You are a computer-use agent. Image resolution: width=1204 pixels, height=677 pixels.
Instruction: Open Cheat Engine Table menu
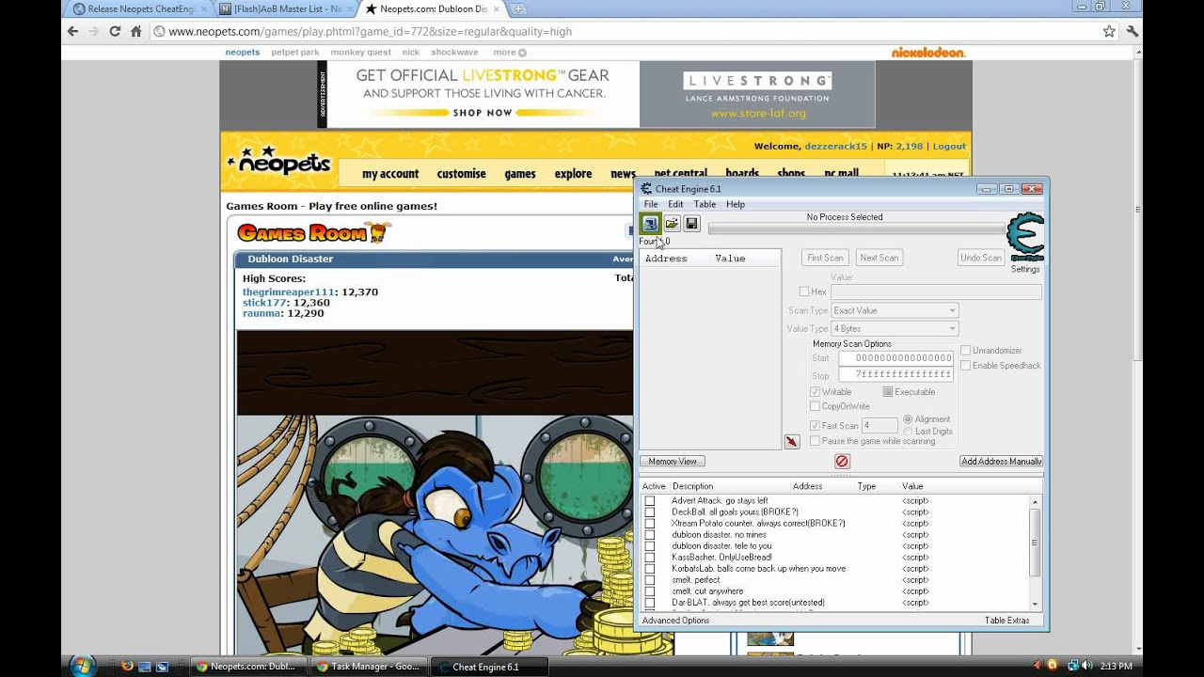pyautogui.click(x=705, y=204)
